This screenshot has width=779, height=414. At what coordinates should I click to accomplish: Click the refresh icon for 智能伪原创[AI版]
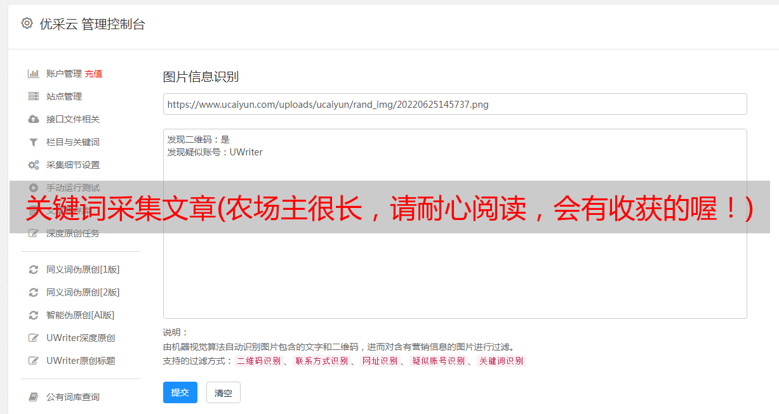coord(34,315)
